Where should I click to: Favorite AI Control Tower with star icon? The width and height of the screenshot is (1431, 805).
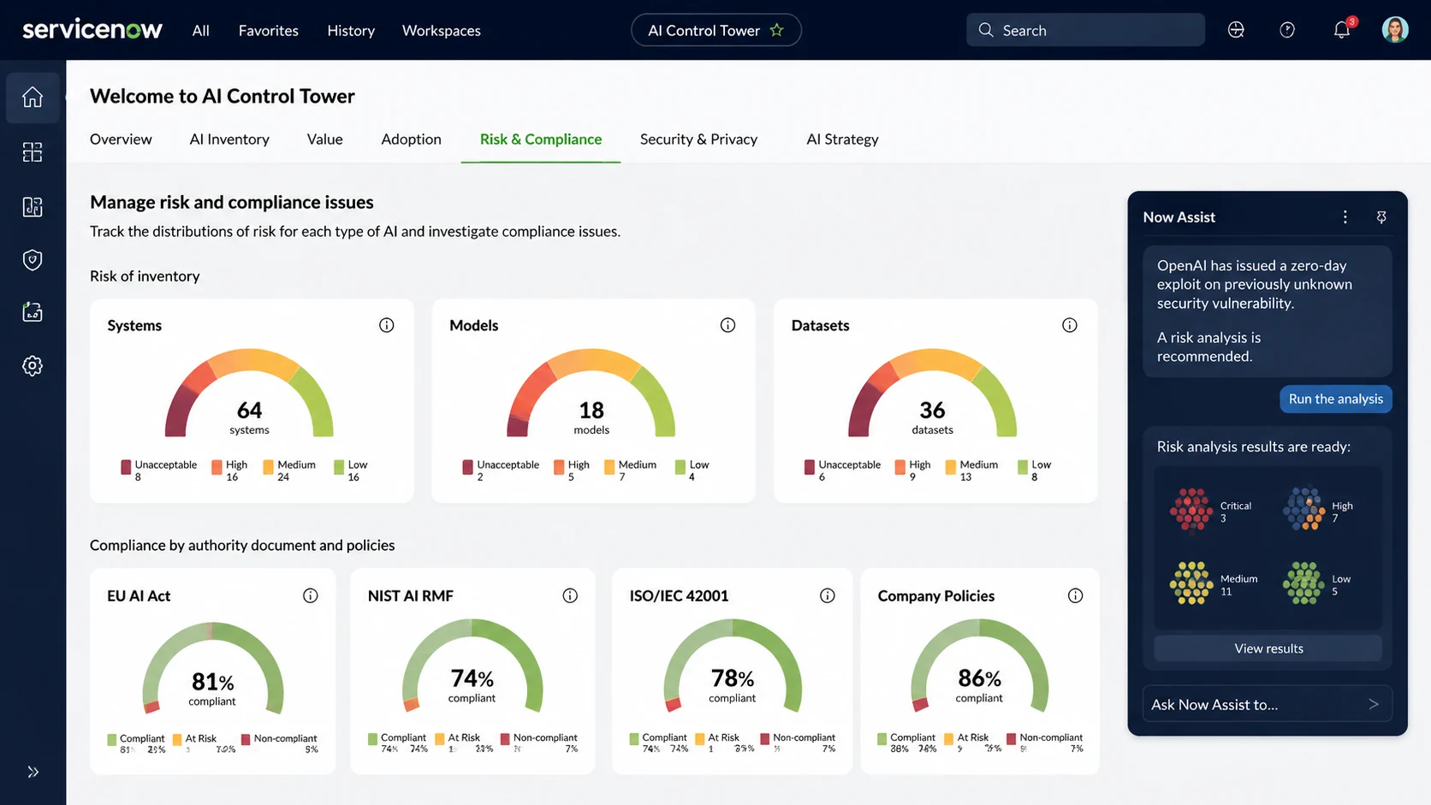pyautogui.click(x=776, y=30)
